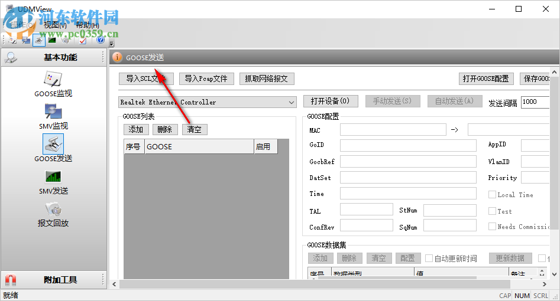Click the VlanID input field
This screenshot has width=560, height=301.
[x=535, y=161]
